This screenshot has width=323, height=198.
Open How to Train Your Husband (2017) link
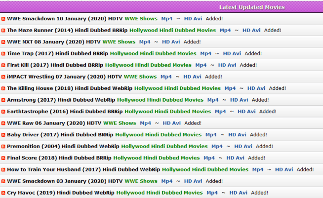(x=83, y=169)
